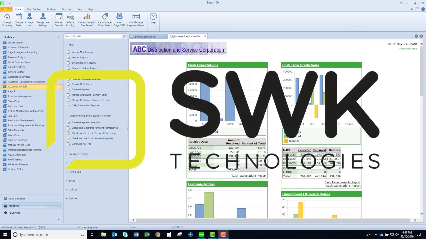The width and height of the screenshot is (426, 239).
Task: Open Word from the Windows taskbar
Action: tap(136, 235)
